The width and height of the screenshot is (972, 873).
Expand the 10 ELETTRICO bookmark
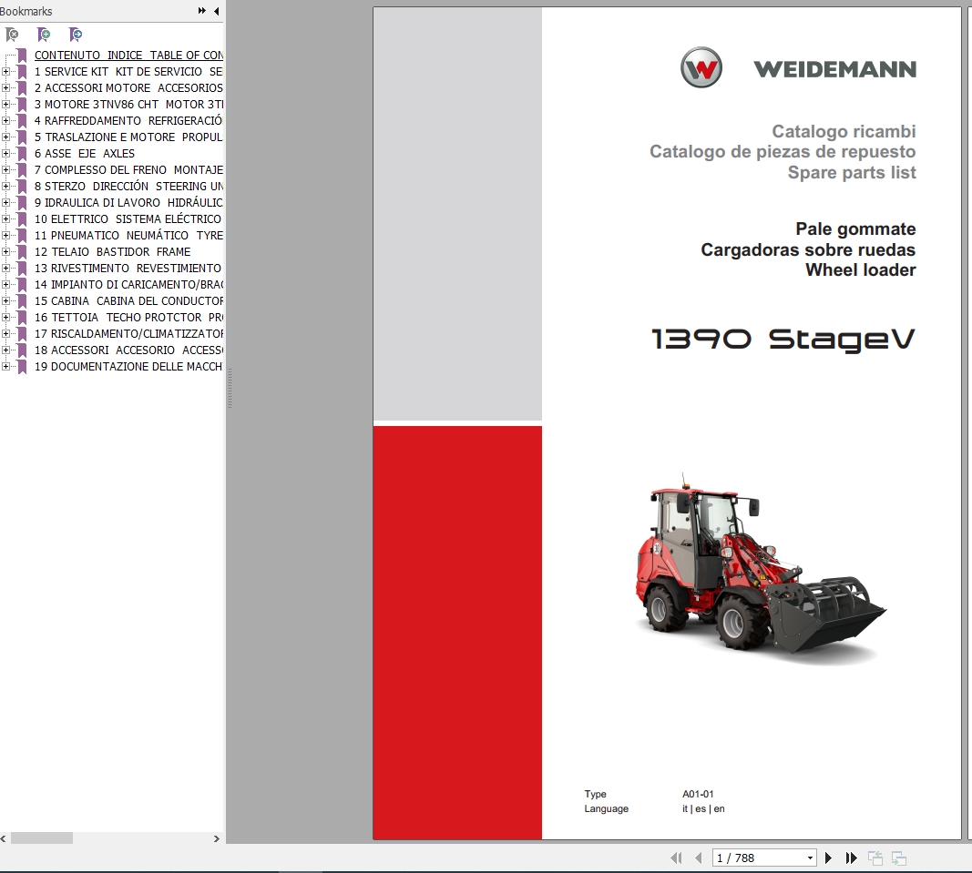point(5,218)
